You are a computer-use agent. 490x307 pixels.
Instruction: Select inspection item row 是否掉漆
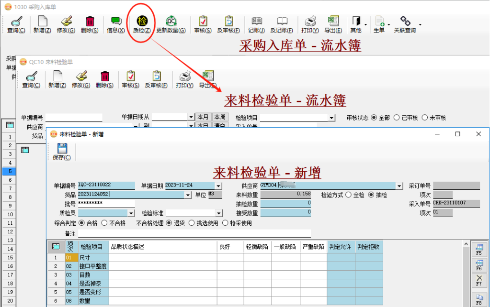[93, 283]
